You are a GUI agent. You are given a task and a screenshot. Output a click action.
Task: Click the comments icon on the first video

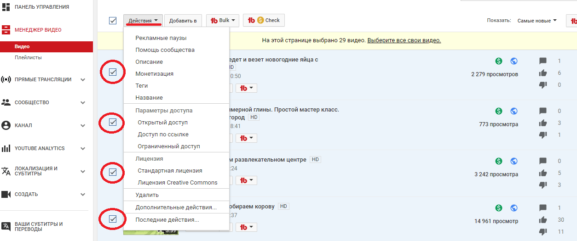pos(543,61)
